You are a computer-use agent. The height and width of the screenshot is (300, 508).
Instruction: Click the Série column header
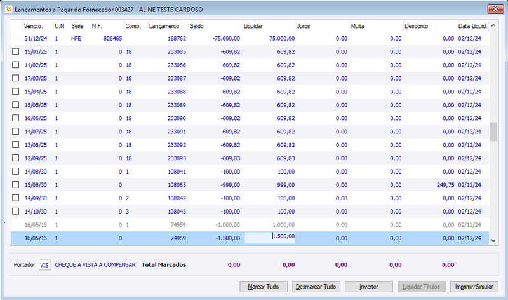[77, 26]
